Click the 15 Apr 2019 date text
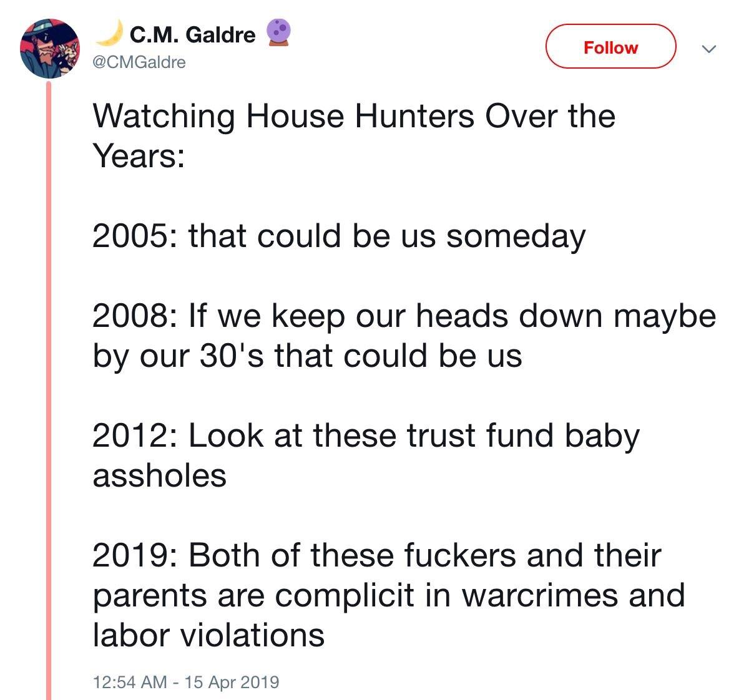 coord(232,682)
